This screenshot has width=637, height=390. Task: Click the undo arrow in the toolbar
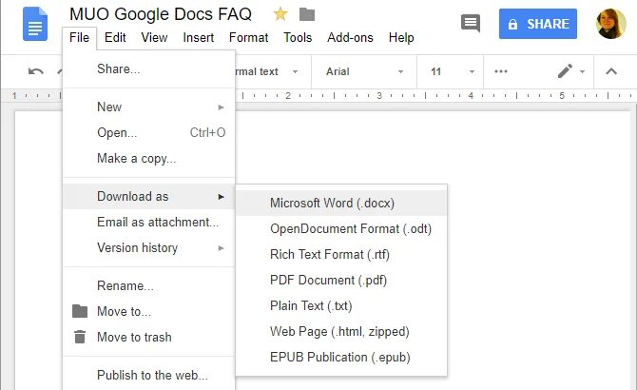(x=36, y=71)
